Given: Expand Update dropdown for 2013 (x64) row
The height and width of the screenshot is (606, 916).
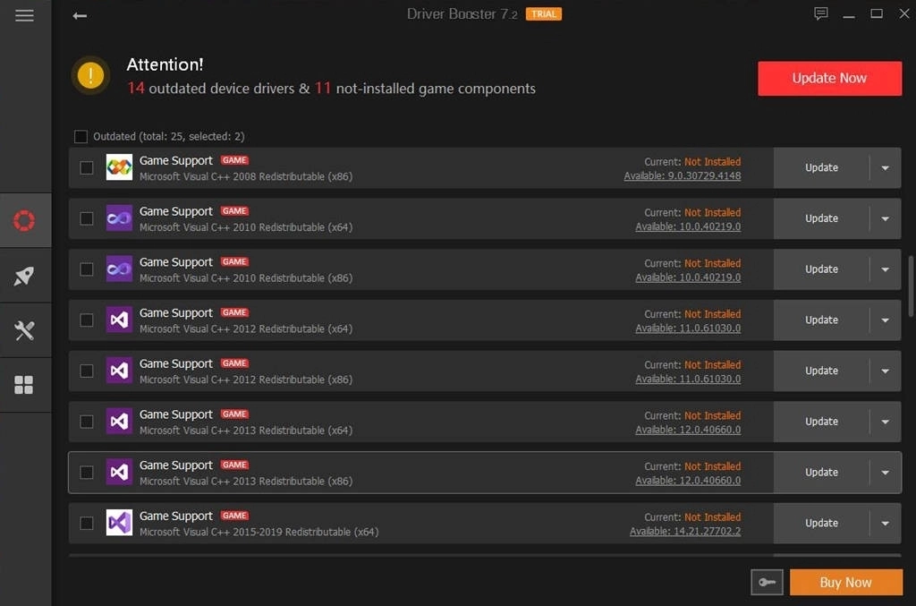Looking at the screenshot, I should [885, 422].
